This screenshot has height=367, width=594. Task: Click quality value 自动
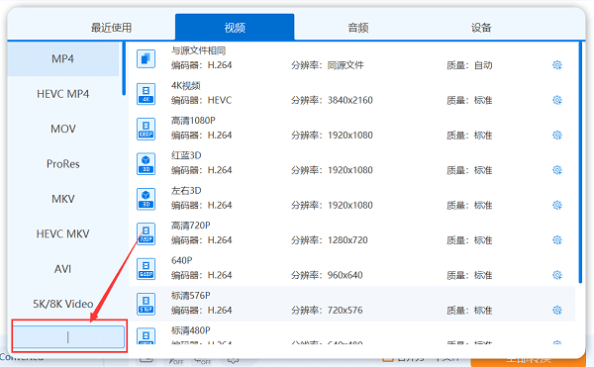(483, 65)
